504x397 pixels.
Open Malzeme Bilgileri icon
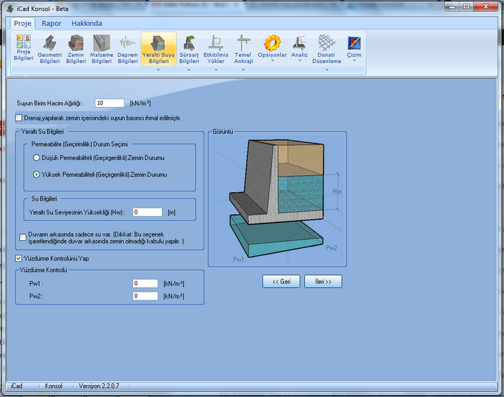102,49
